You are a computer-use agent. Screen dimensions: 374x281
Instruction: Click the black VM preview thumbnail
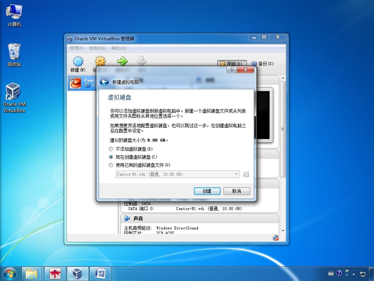pyautogui.click(x=263, y=115)
